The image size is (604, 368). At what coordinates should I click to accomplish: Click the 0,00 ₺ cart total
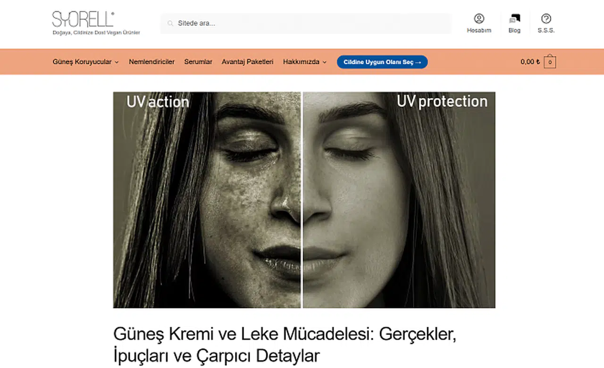pos(530,62)
